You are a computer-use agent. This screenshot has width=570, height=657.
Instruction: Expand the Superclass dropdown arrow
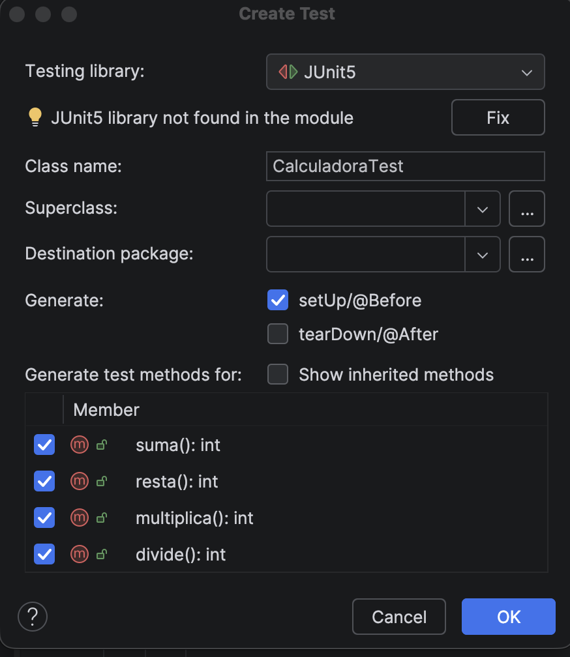tap(483, 209)
